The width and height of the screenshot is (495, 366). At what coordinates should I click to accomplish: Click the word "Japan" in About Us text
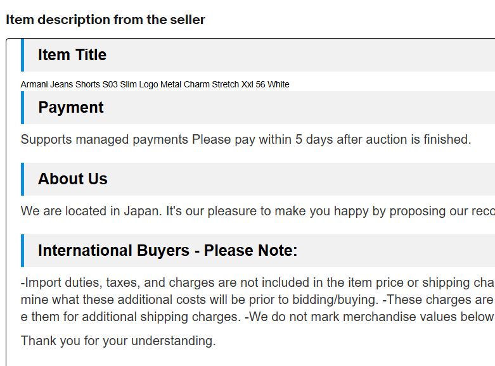143,211
